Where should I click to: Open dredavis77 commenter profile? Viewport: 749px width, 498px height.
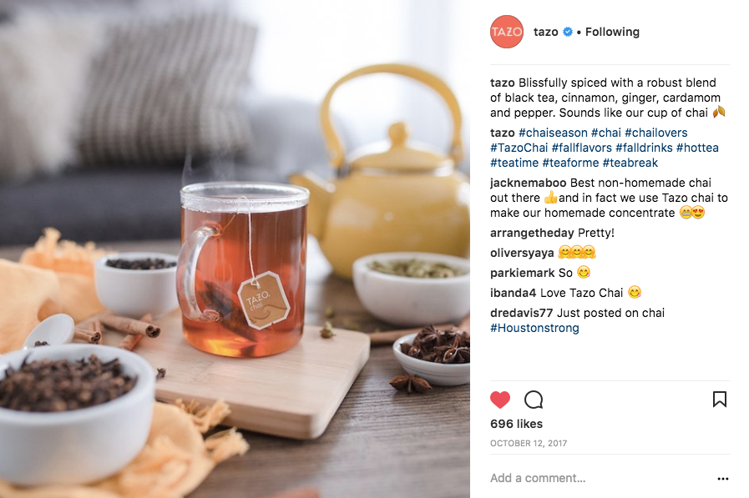521,313
